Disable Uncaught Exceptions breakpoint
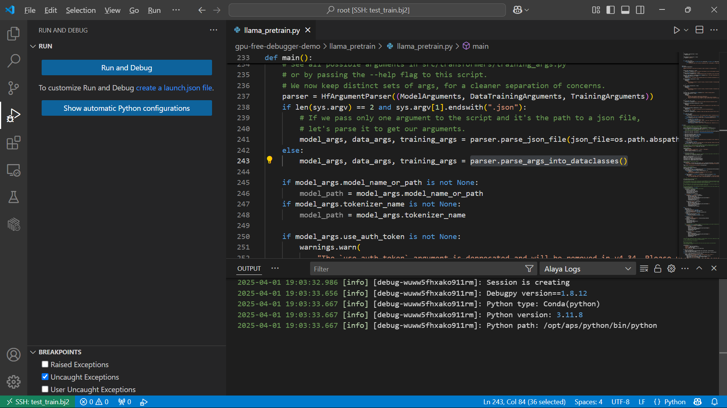The height and width of the screenshot is (408, 727). [x=45, y=377]
